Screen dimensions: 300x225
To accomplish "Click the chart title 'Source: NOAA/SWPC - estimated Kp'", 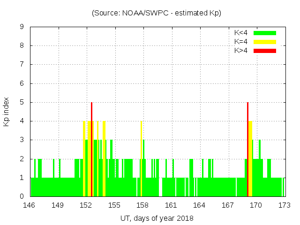I will click(x=157, y=13).
